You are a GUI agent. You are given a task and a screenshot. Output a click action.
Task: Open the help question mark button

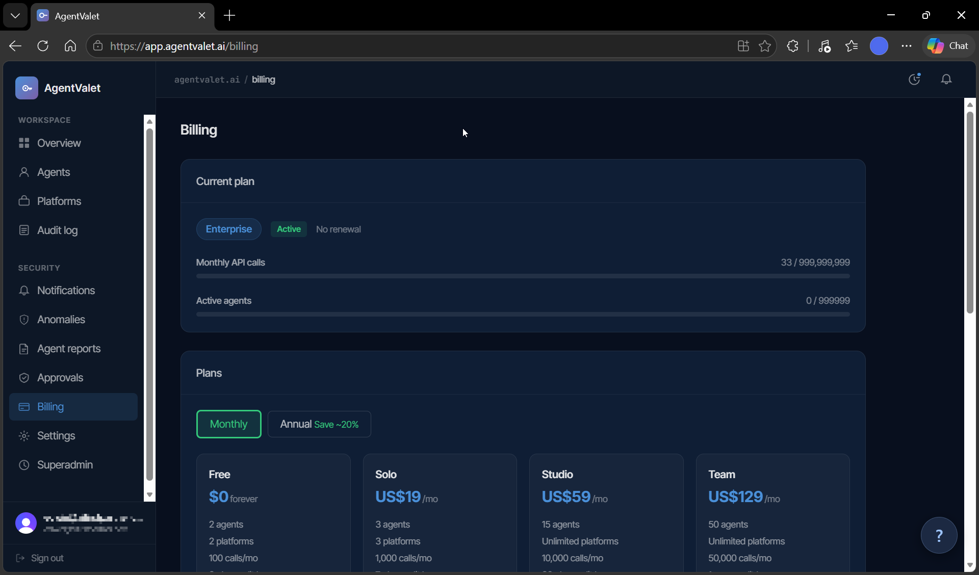[x=939, y=535]
